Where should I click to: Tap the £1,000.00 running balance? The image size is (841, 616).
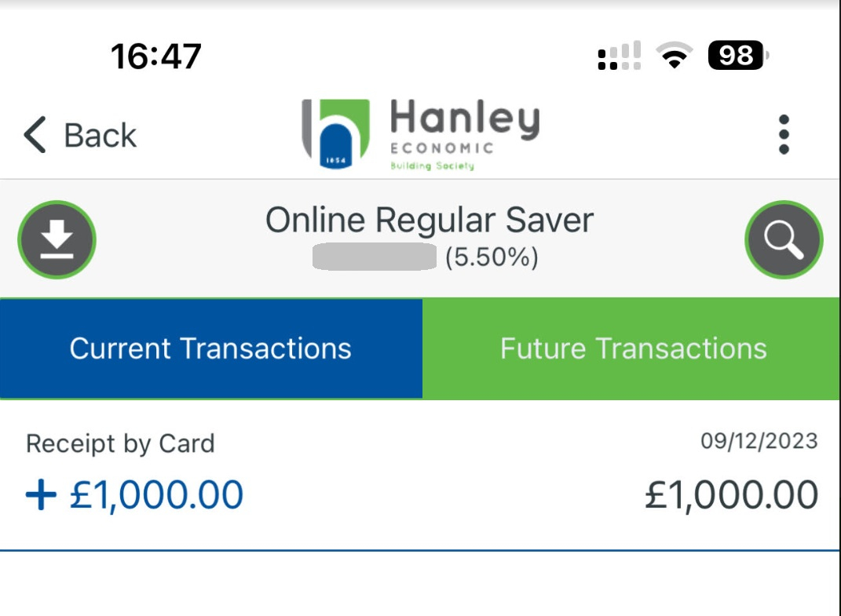click(x=732, y=494)
